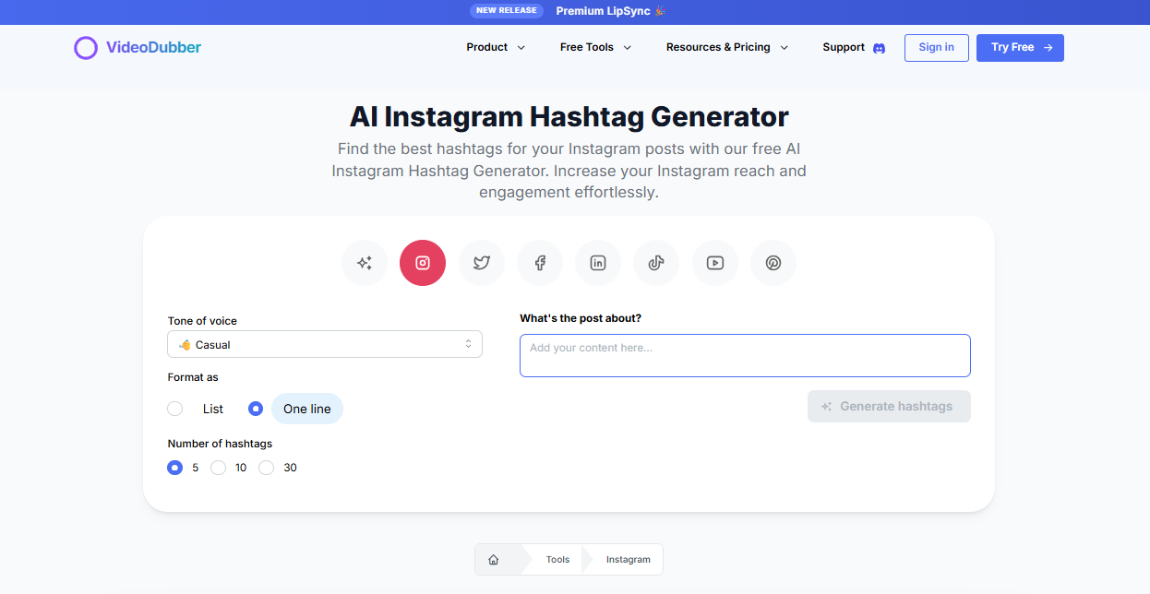Enable 10 hashtags option

tap(218, 468)
